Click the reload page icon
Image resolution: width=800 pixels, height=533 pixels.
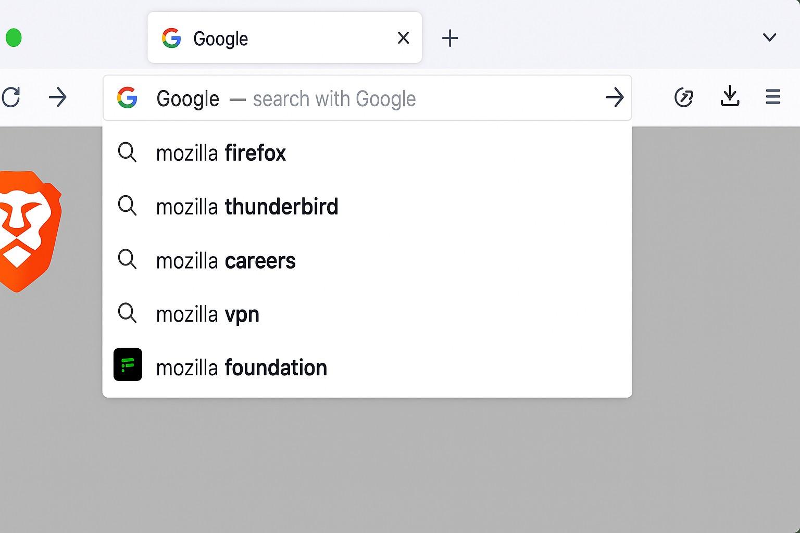click(x=11, y=97)
